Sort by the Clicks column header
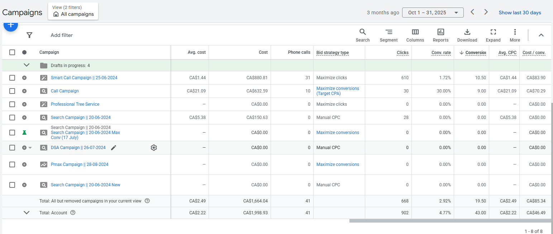This screenshot has width=553, height=234. pos(402,53)
